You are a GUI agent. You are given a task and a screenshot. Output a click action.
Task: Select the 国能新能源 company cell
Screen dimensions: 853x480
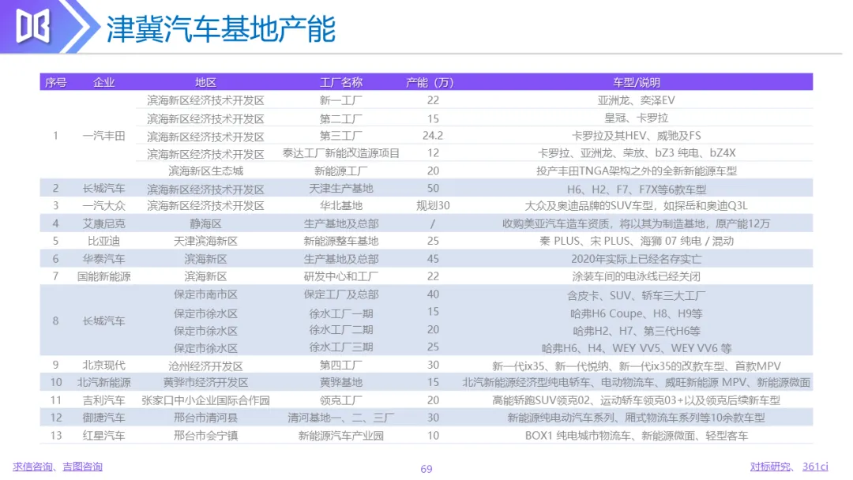pos(103,276)
